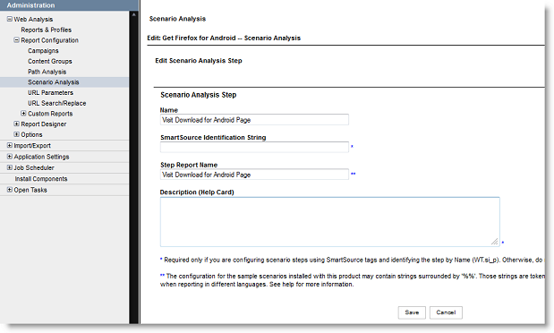Go to Path Analysis

[47, 72]
